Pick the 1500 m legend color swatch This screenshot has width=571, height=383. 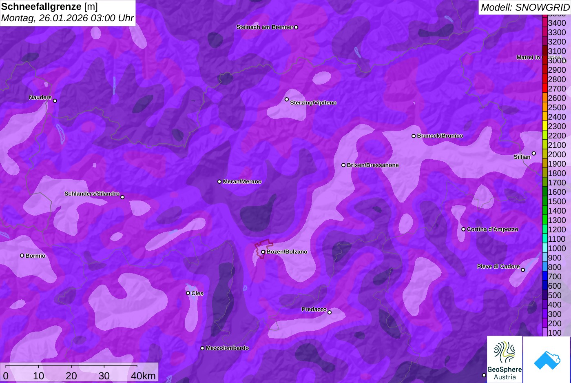tap(544, 201)
